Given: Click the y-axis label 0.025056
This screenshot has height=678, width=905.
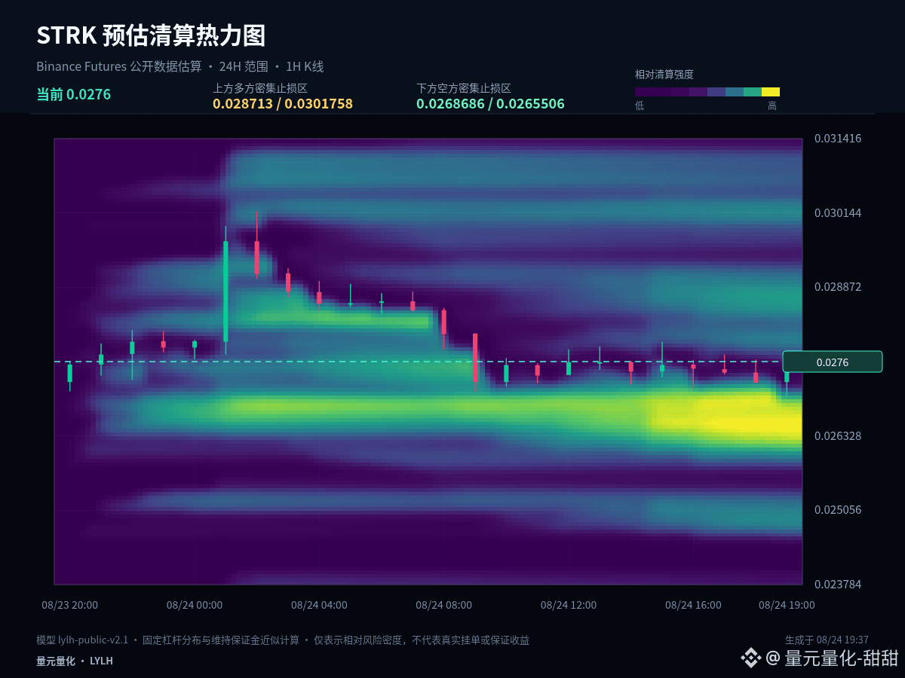Looking at the screenshot, I should tap(837, 510).
